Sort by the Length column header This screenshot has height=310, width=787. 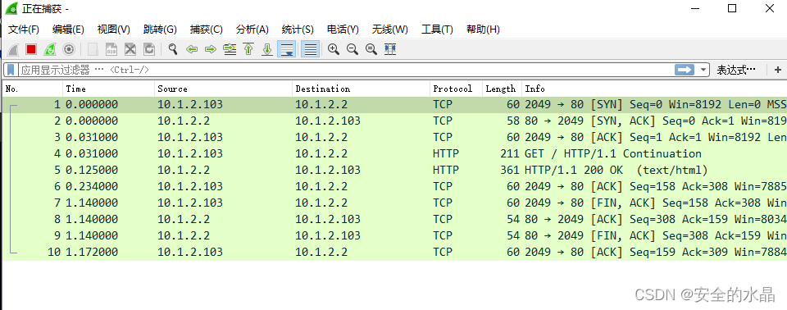[x=502, y=89]
